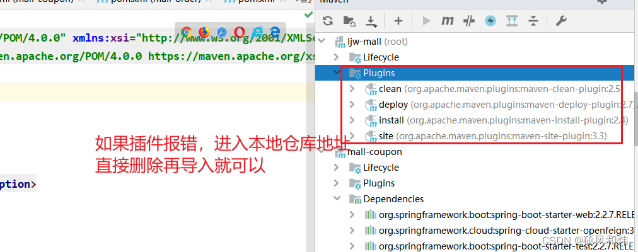Click Lifecycle folder icon under ljw-mall
Viewport: 638px width, 252px height.
coord(355,57)
